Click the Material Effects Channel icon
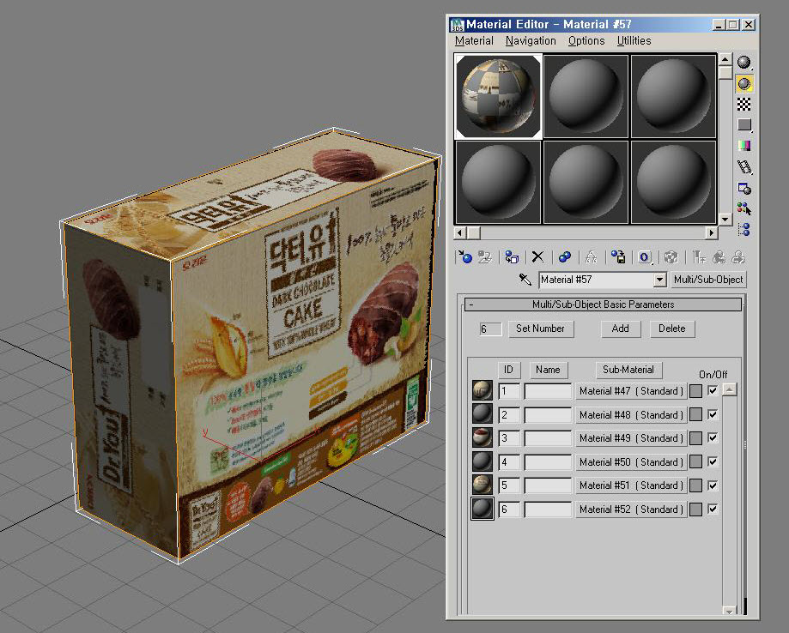 pos(645,257)
